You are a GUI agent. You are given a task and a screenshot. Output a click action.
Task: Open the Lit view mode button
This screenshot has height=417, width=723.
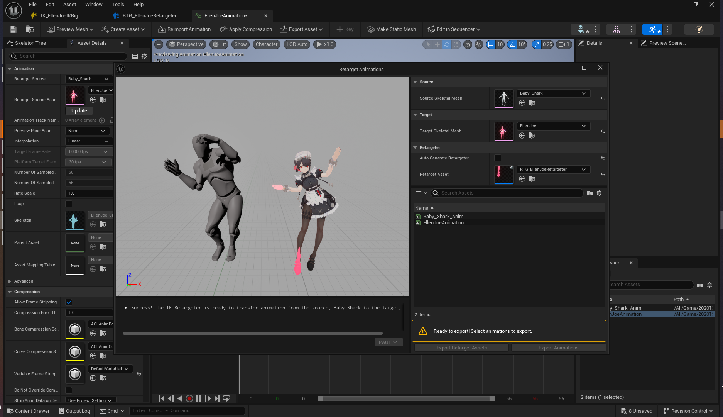219,44
